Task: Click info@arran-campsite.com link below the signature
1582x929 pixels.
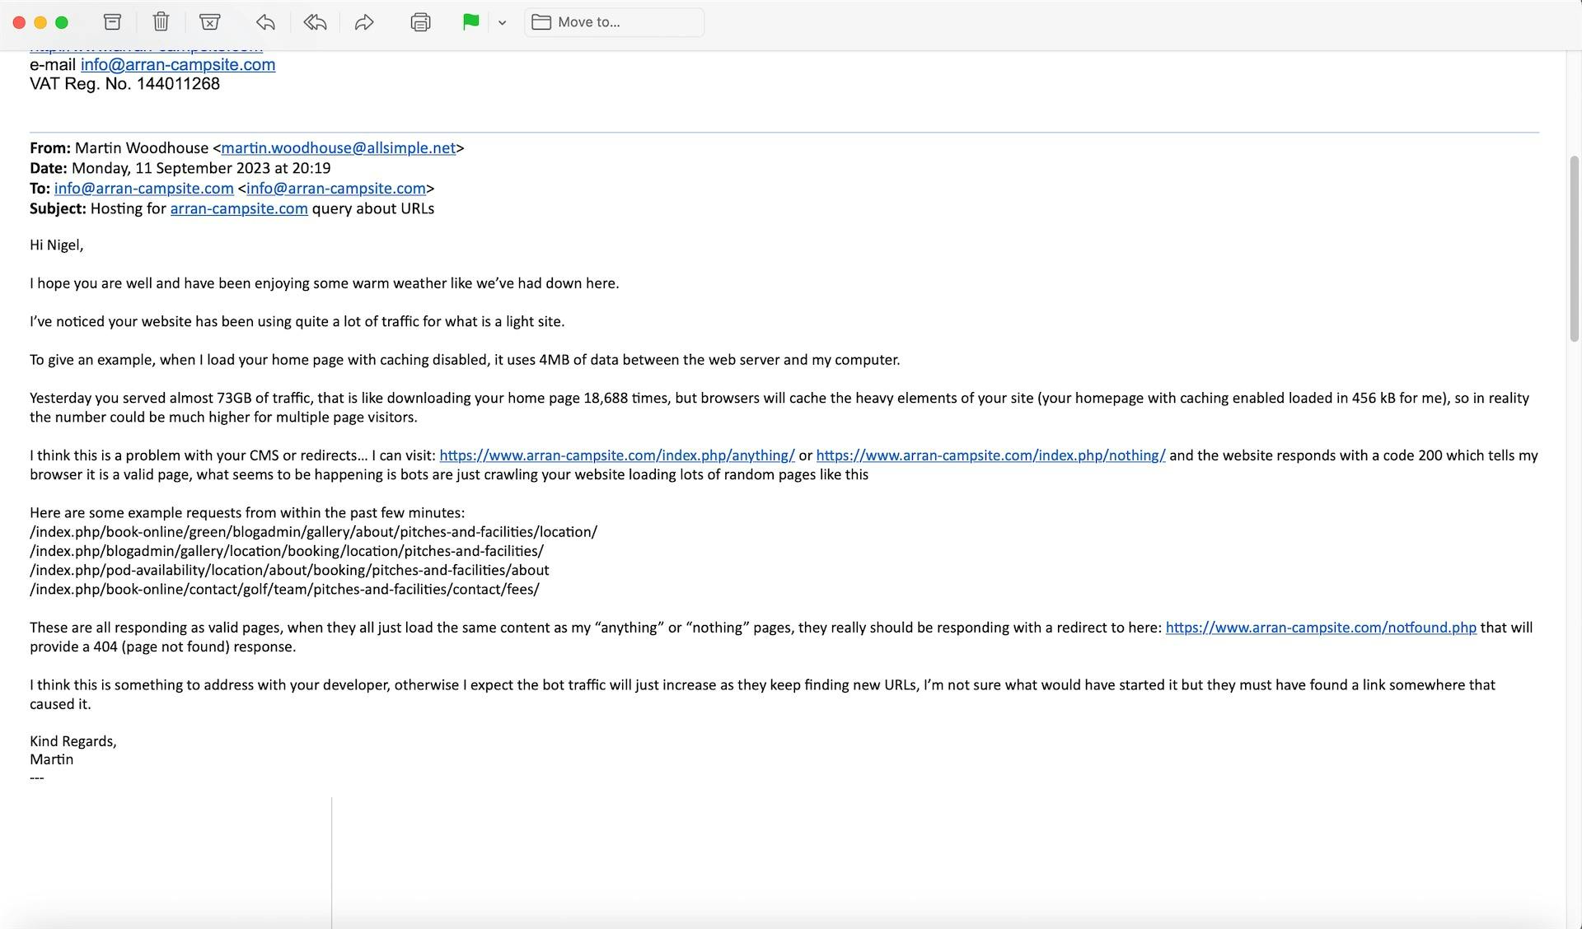Action: click(178, 65)
